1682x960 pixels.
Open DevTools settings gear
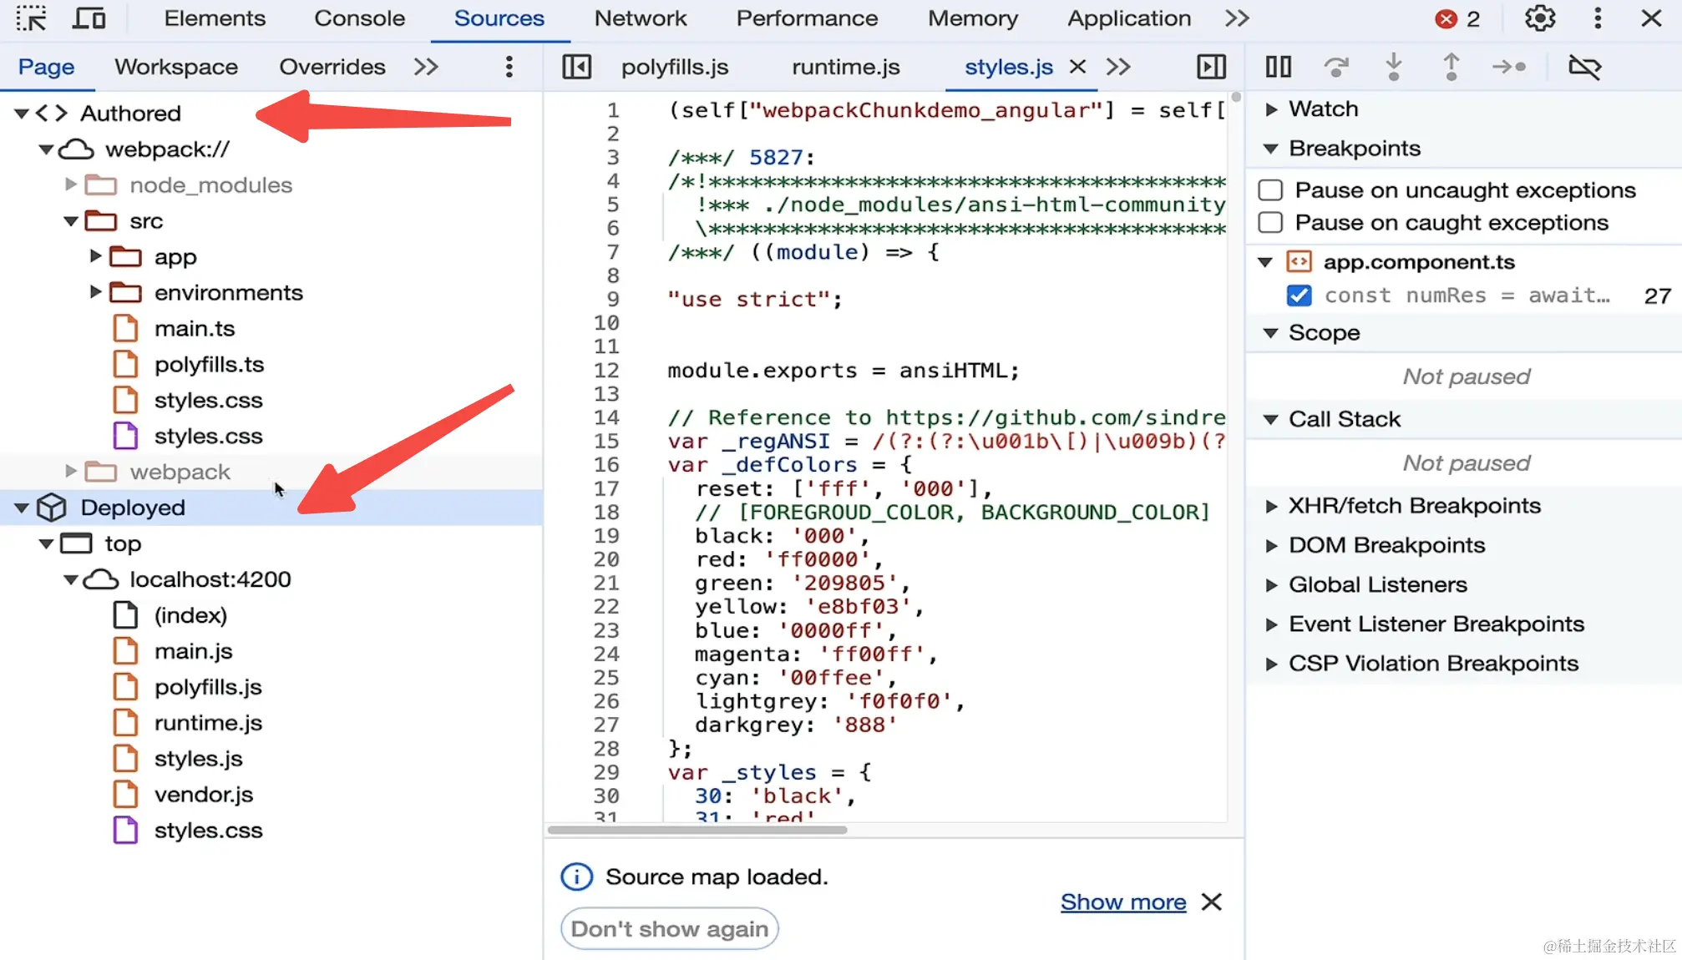1539,18
